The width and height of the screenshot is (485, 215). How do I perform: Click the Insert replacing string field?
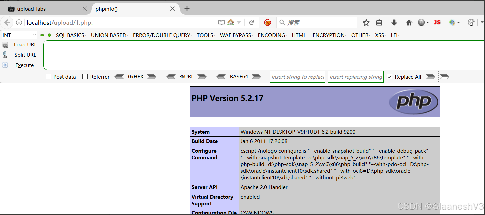(355, 77)
